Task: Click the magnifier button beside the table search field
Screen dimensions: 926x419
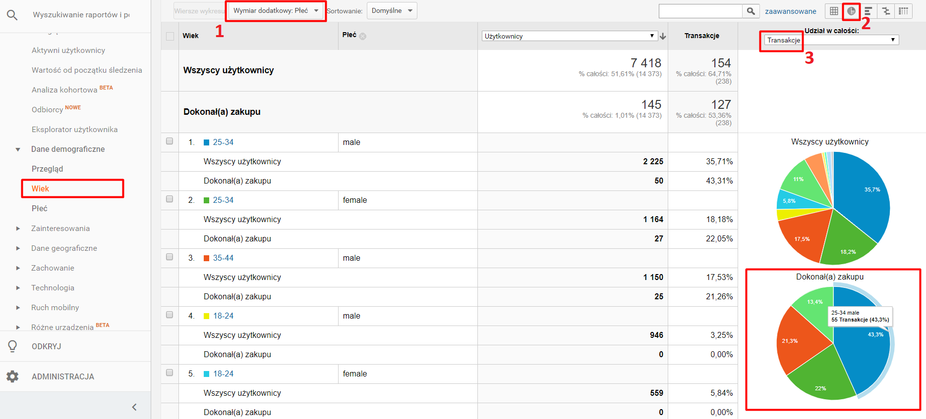Action: [x=751, y=11]
